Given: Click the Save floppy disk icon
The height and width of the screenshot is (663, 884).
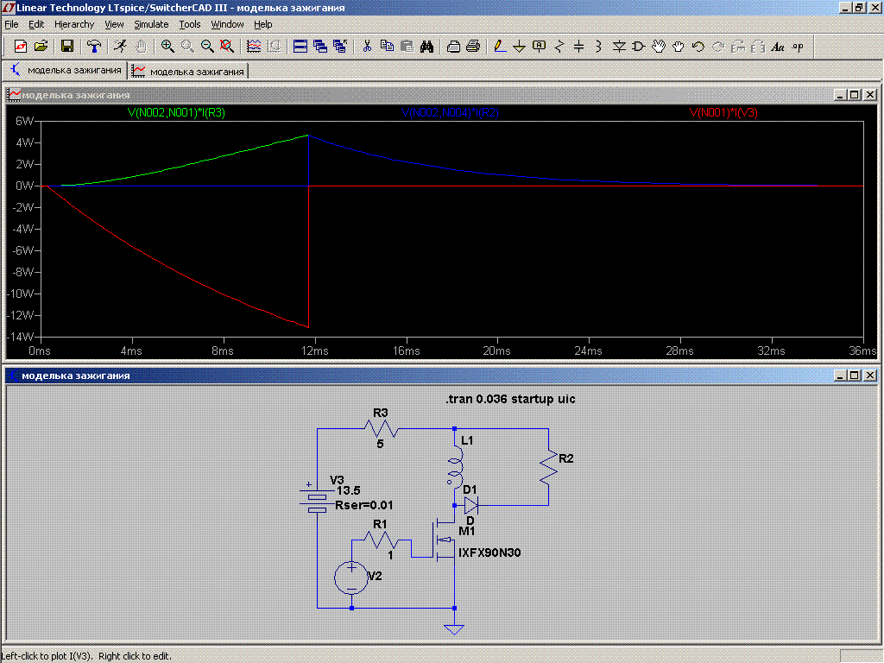Looking at the screenshot, I should (x=67, y=47).
